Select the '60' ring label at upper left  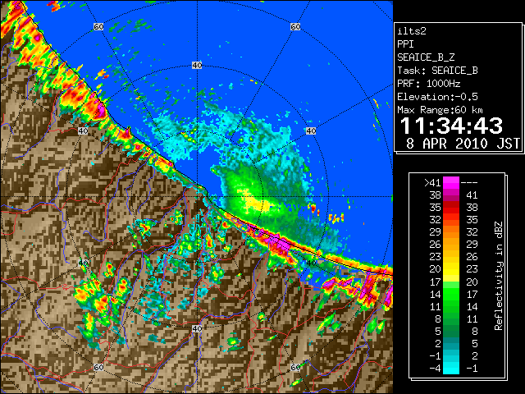tap(98, 26)
